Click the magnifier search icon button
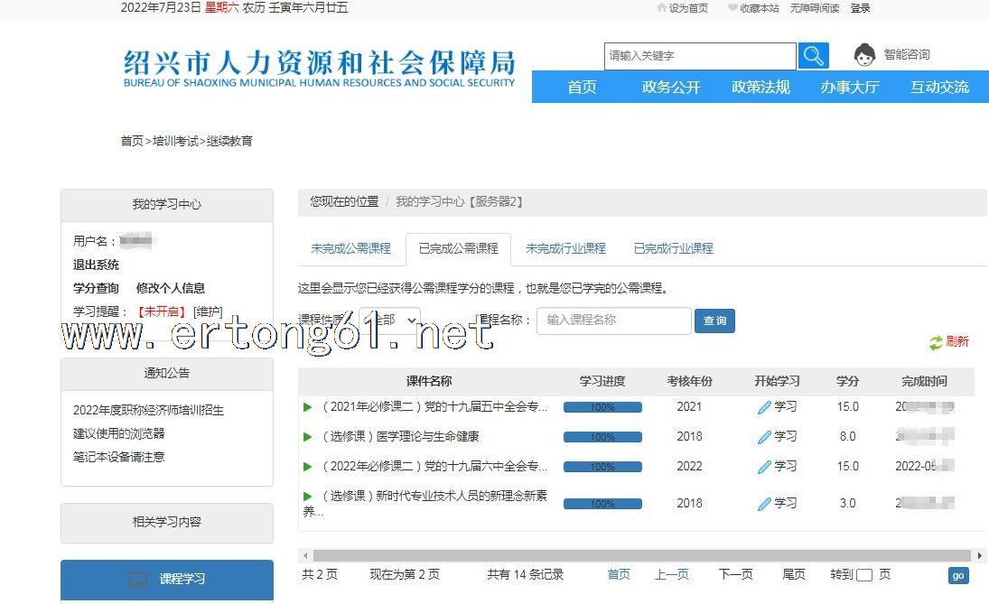The image size is (989, 604). click(x=814, y=56)
